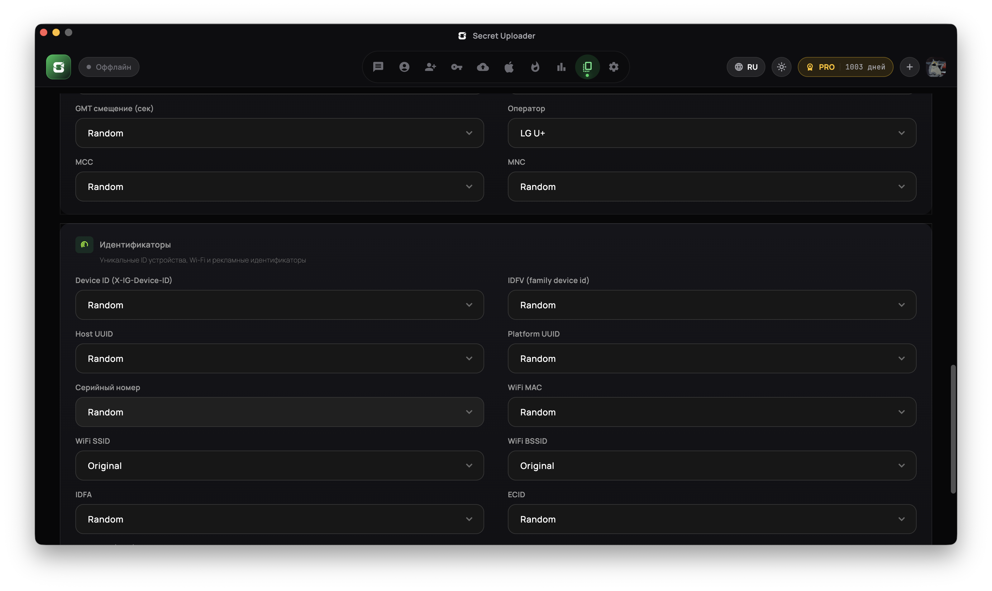Viewport: 992px width, 591px height.
Task: Select the active device emulation icon
Action: click(587, 67)
